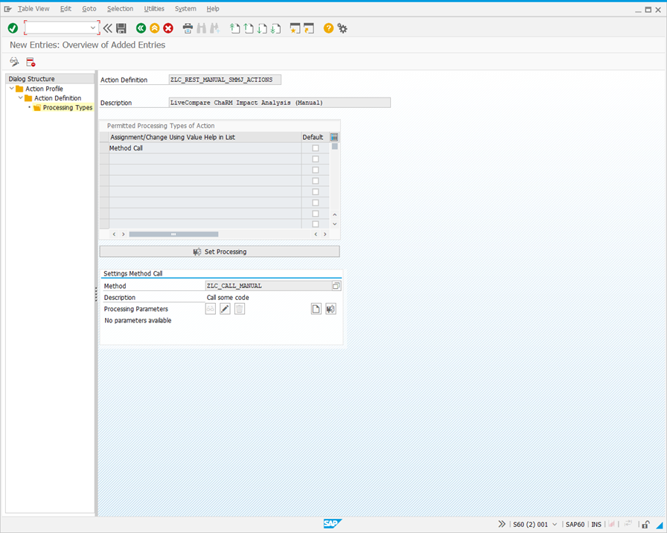The height and width of the screenshot is (533, 667).
Task: Select the Back green arrow icon
Action: (141, 28)
